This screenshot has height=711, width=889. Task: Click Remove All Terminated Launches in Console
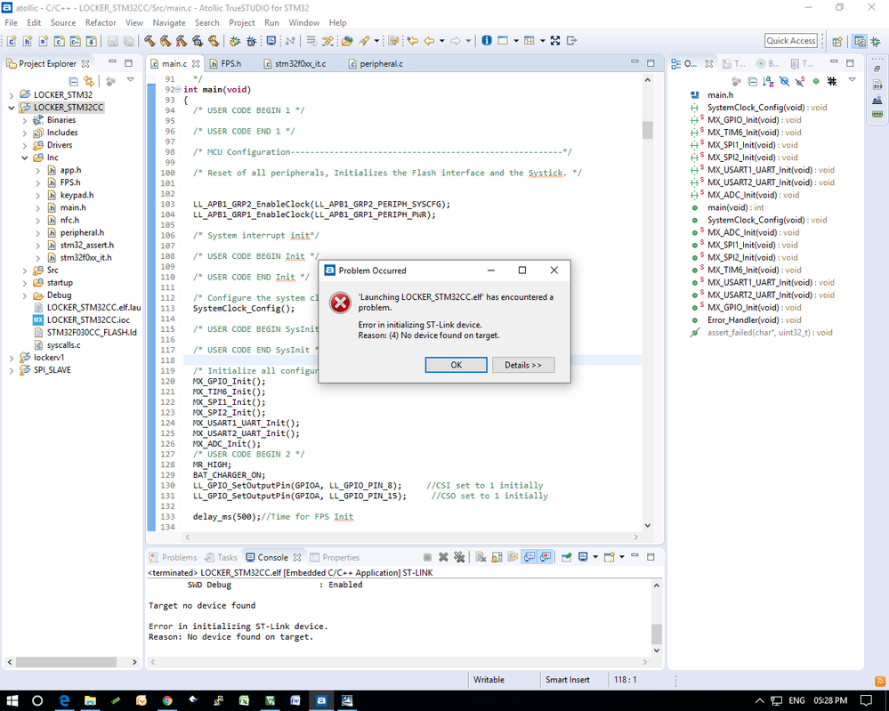pyautogui.click(x=459, y=557)
